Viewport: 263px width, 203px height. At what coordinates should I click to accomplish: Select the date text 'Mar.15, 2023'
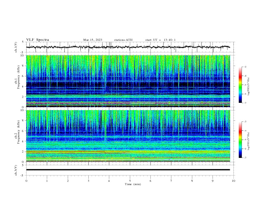[x=93, y=40]
